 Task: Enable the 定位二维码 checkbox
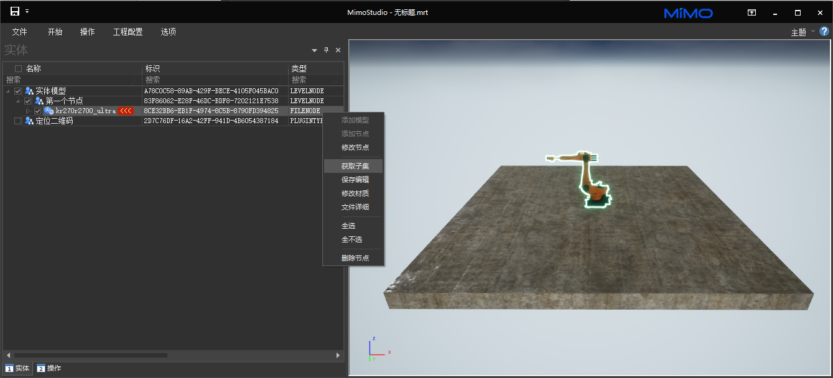click(x=18, y=121)
